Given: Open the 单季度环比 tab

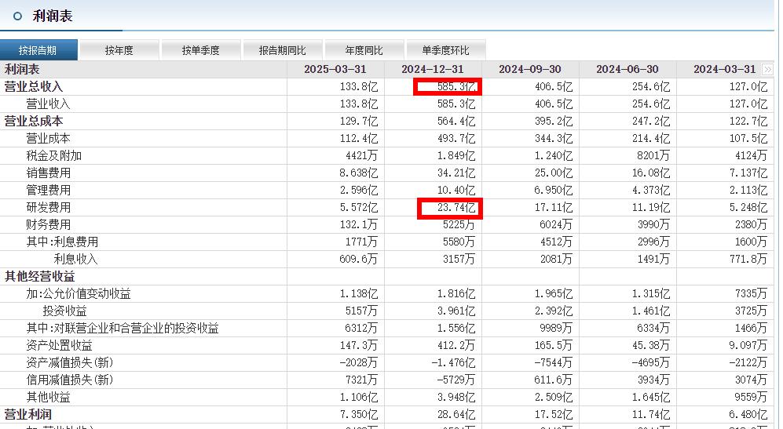Looking at the screenshot, I should (445, 50).
